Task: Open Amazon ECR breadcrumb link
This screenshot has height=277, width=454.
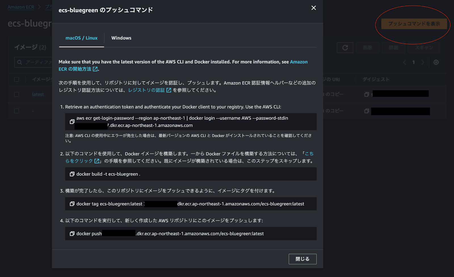Action: click(21, 7)
